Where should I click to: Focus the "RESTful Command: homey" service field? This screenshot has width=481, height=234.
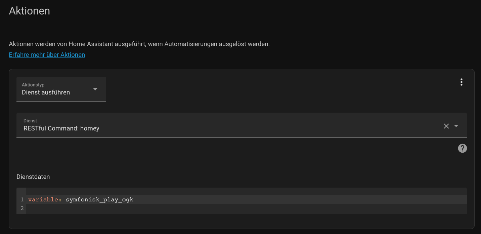[x=202, y=128]
